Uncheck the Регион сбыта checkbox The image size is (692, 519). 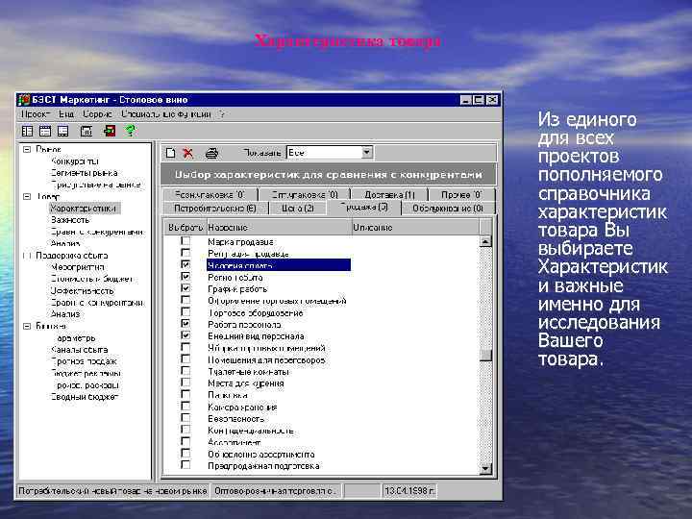pos(185,277)
